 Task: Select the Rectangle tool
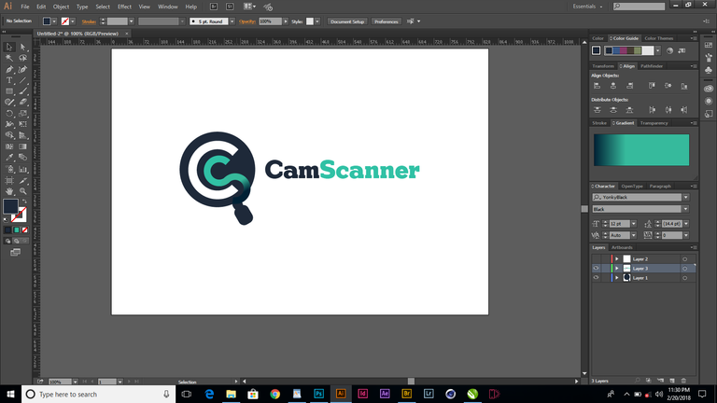tap(9, 91)
